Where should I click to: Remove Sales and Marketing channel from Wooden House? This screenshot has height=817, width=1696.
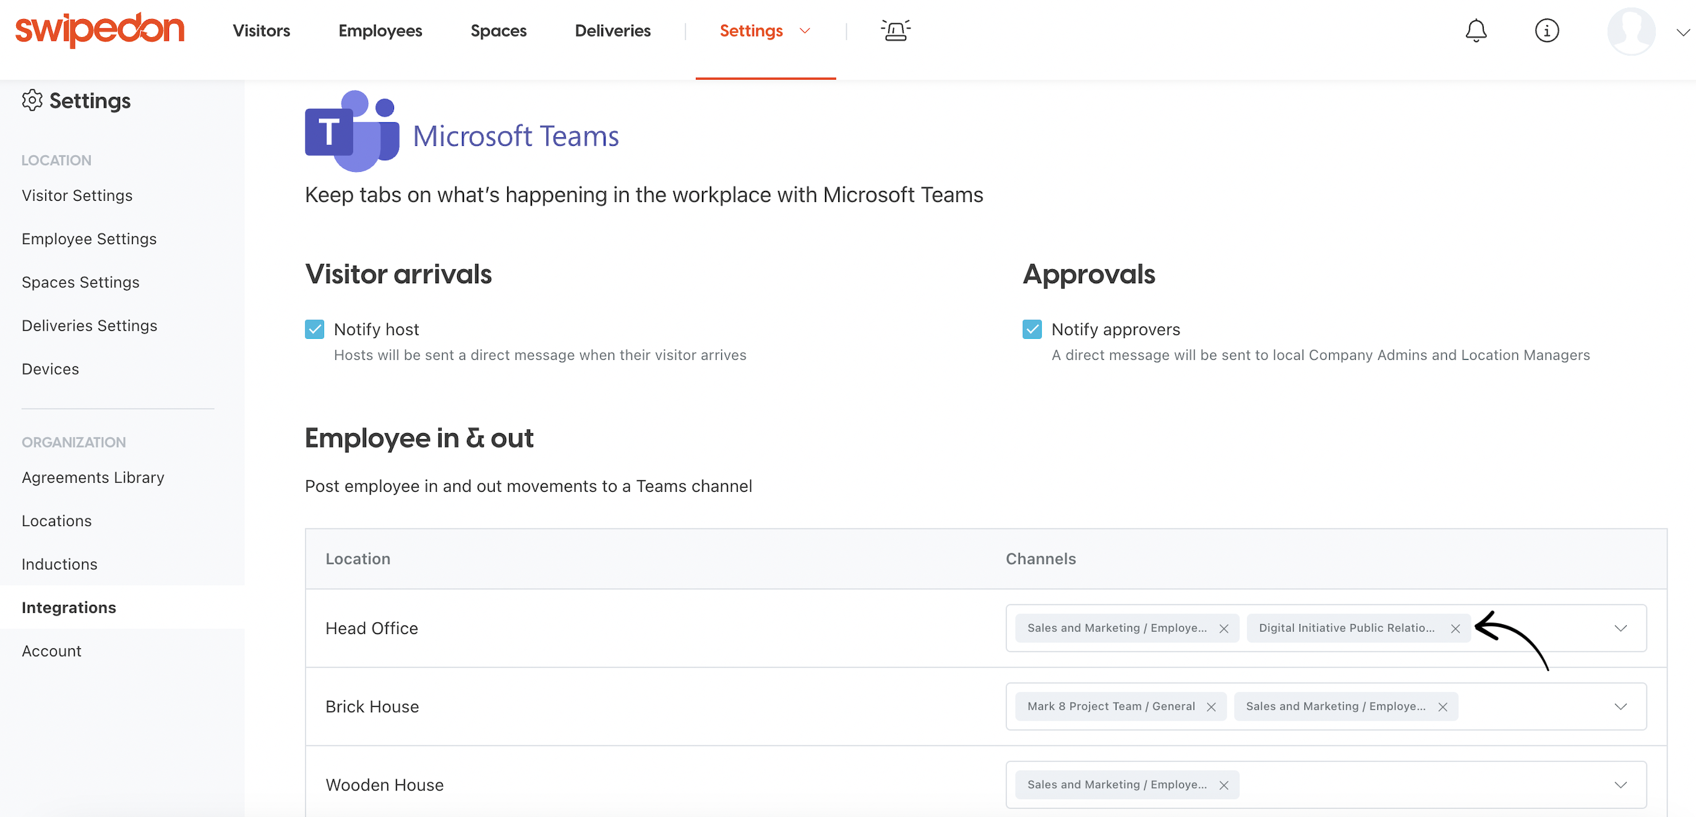click(x=1224, y=785)
